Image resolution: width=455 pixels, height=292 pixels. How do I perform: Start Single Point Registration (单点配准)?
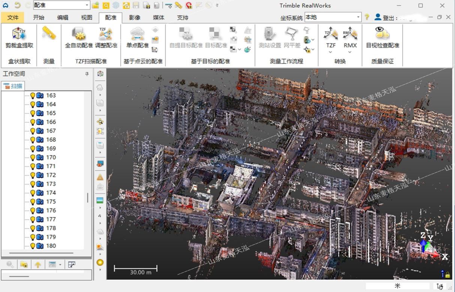pyautogui.click(x=137, y=37)
